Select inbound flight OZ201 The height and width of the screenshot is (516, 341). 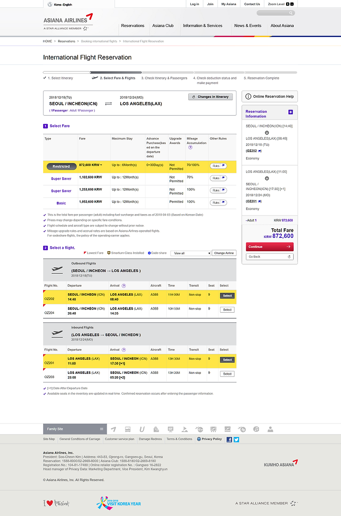[227, 360]
